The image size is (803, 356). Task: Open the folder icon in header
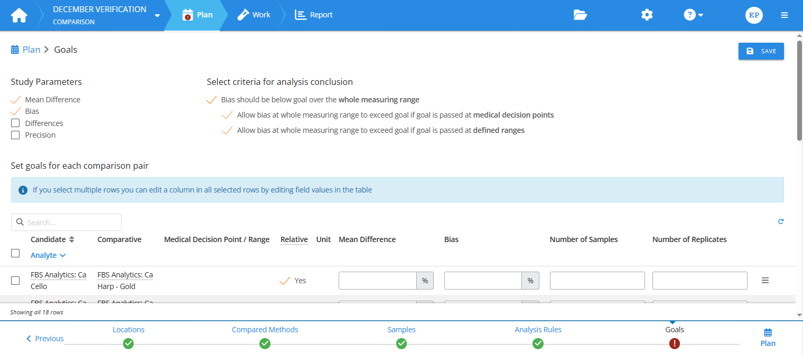point(580,15)
